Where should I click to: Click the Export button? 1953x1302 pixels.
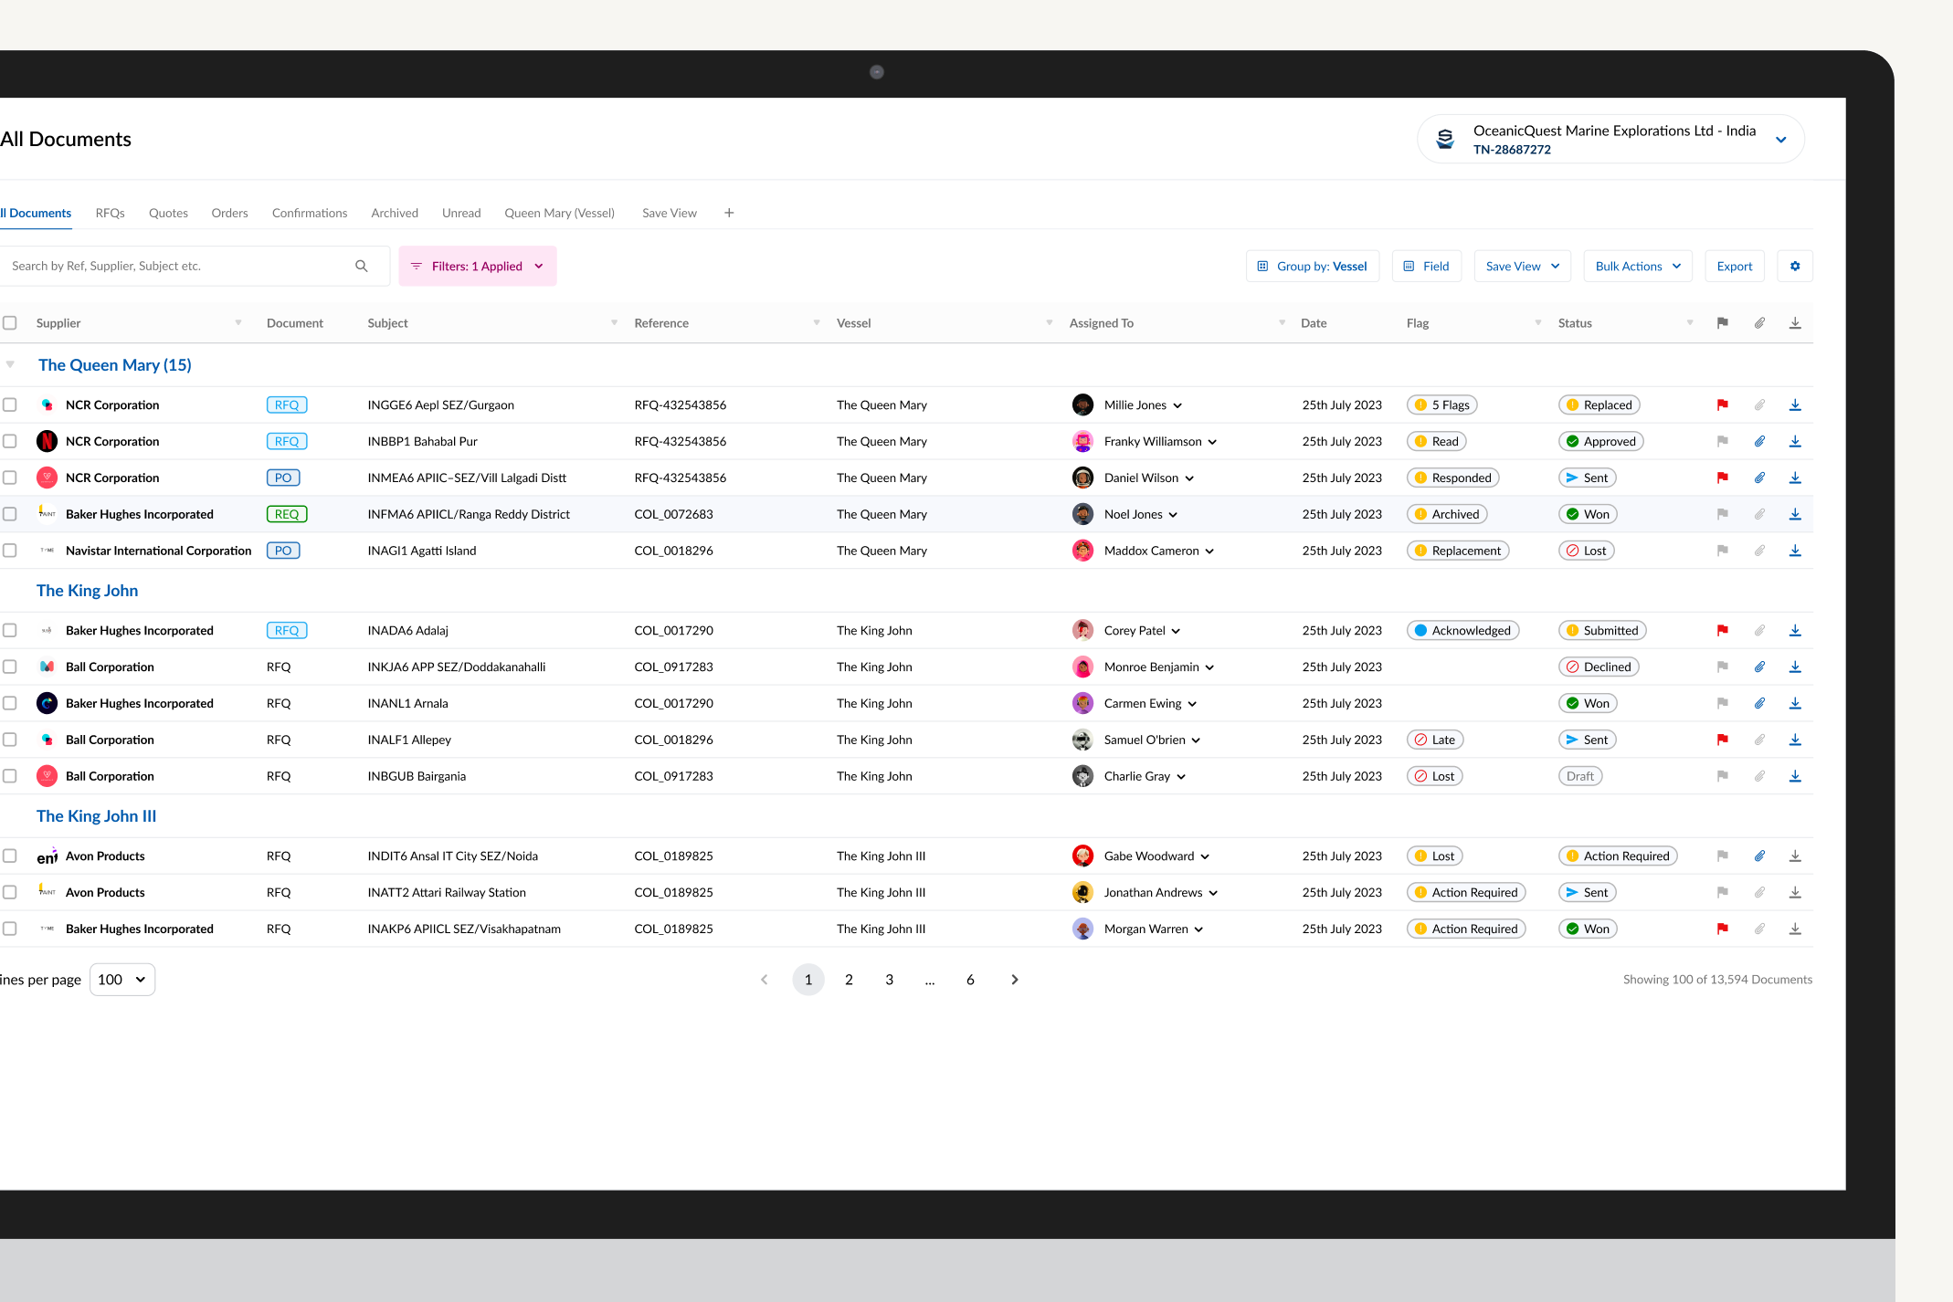click(x=1734, y=266)
